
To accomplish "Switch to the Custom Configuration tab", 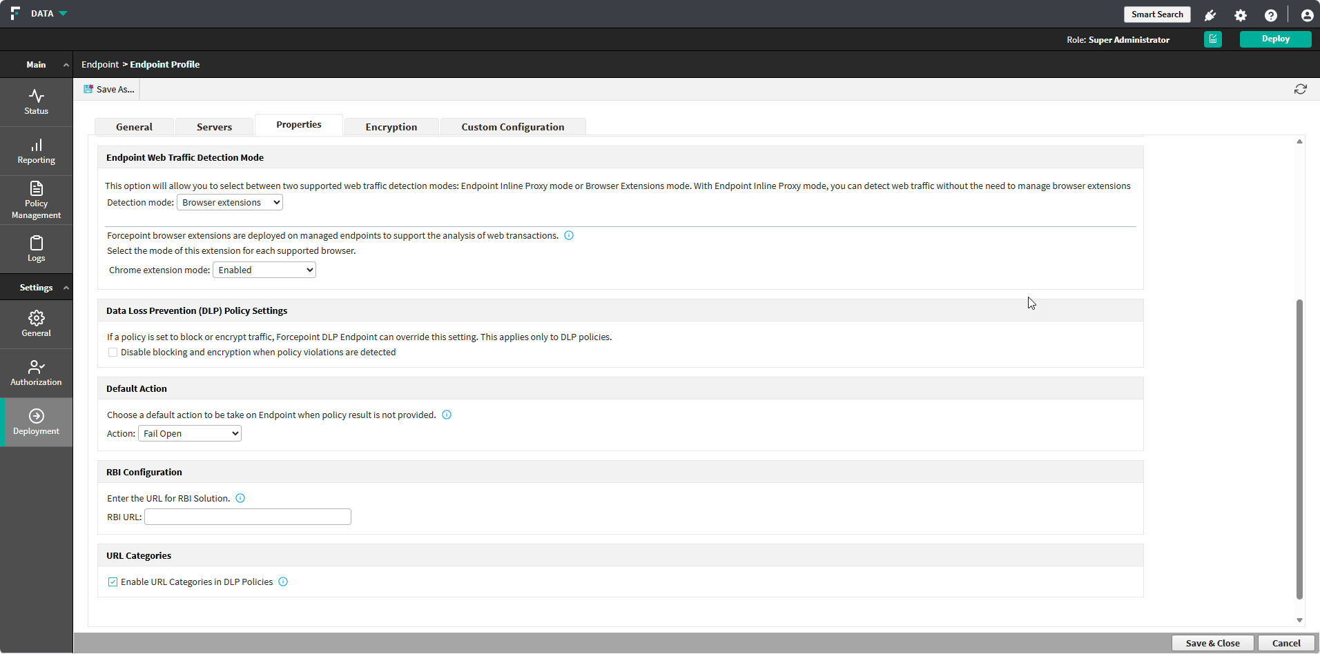I will [x=513, y=127].
